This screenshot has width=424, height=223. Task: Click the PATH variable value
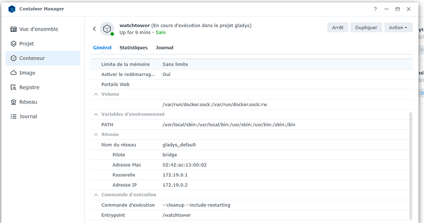(x=229, y=124)
